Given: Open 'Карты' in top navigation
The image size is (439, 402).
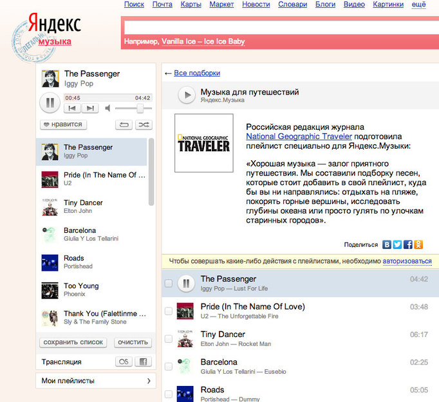Looking at the screenshot, I should tap(191, 5).
